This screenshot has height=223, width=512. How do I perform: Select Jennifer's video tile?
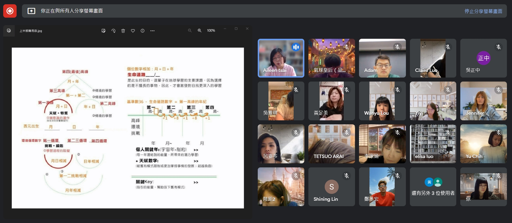(483, 101)
